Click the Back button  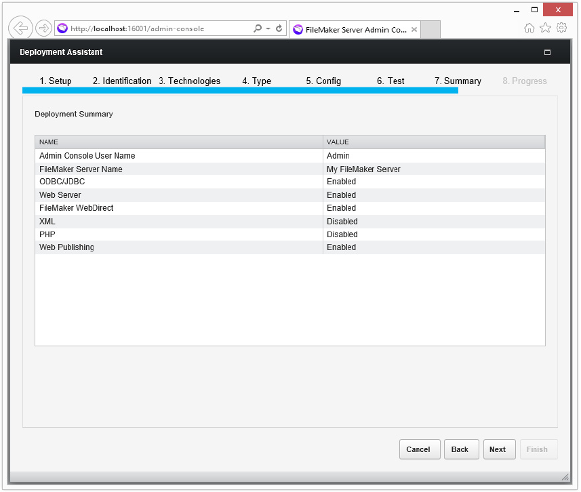[x=461, y=449]
